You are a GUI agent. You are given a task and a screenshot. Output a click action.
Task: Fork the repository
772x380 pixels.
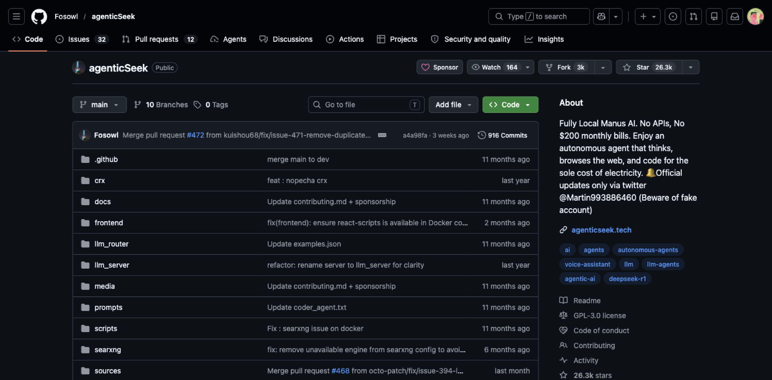click(x=567, y=67)
